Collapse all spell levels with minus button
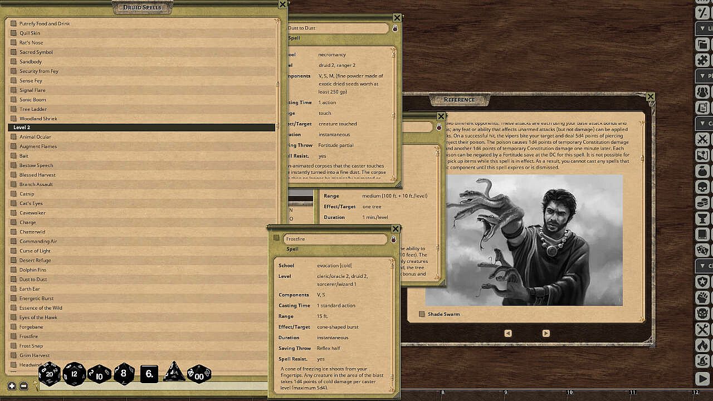This screenshot has width=713, height=401. 23,386
